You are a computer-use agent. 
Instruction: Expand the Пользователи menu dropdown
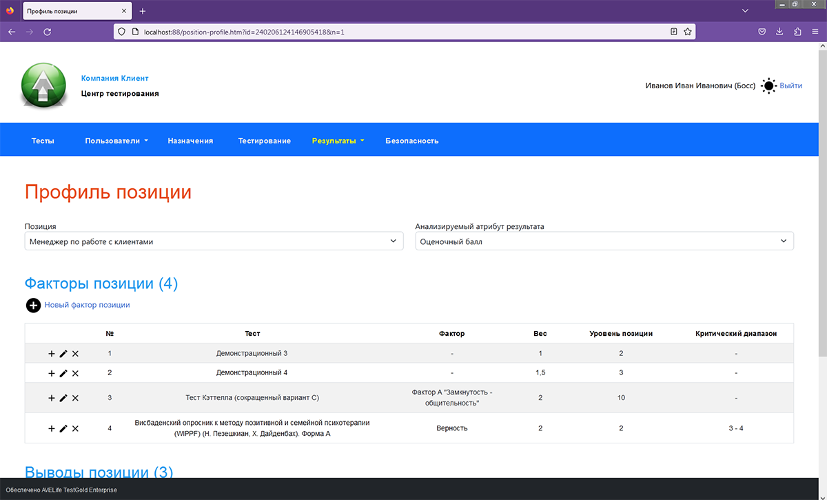pos(116,141)
